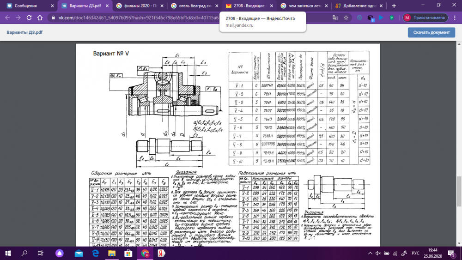The image size is (462, 260).
Task: Open the Приостановлена profile menu
Action: [x=424, y=18]
